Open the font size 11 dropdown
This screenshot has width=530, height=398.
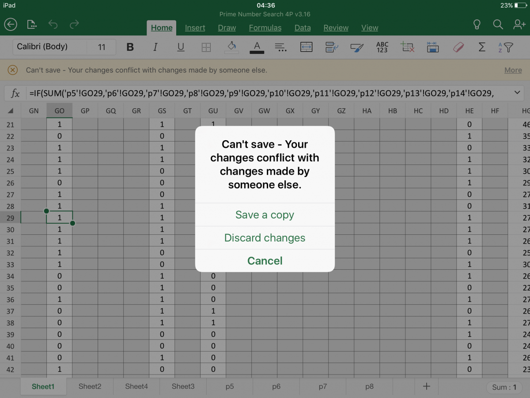pos(102,47)
